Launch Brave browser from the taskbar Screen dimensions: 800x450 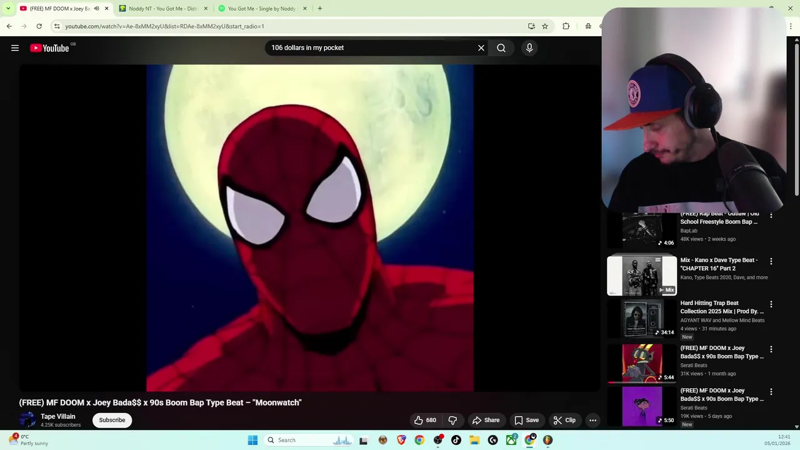(x=401, y=440)
